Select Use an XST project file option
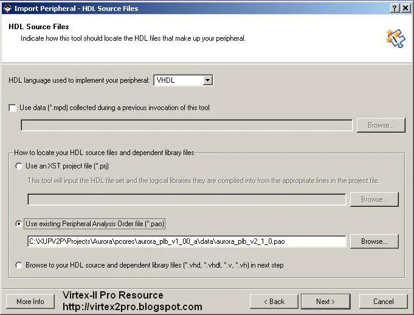414x315 pixels. [19, 166]
